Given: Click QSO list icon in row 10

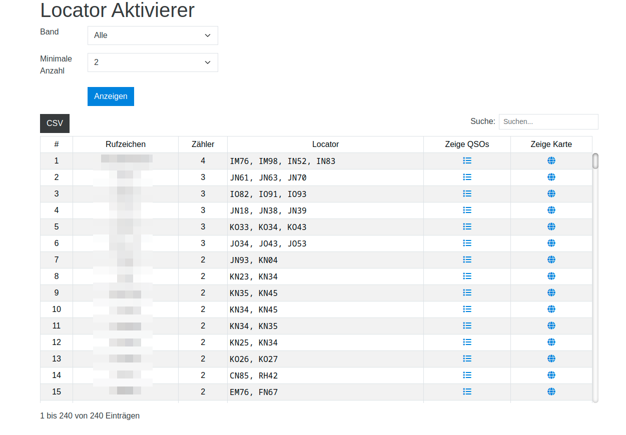Looking at the screenshot, I should coord(467,309).
